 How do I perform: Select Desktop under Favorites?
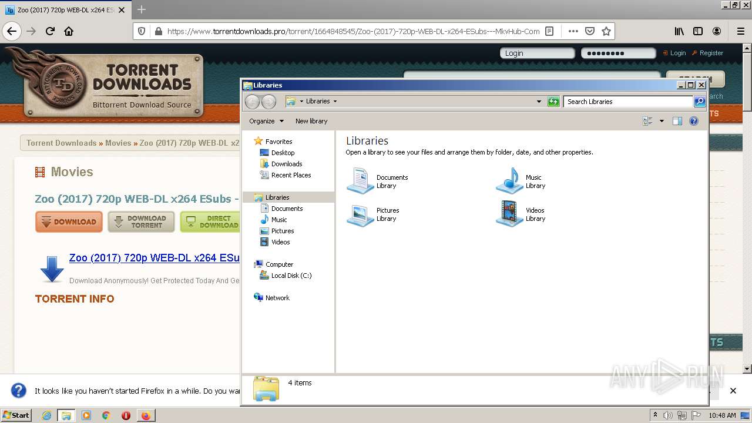click(x=283, y=153)
